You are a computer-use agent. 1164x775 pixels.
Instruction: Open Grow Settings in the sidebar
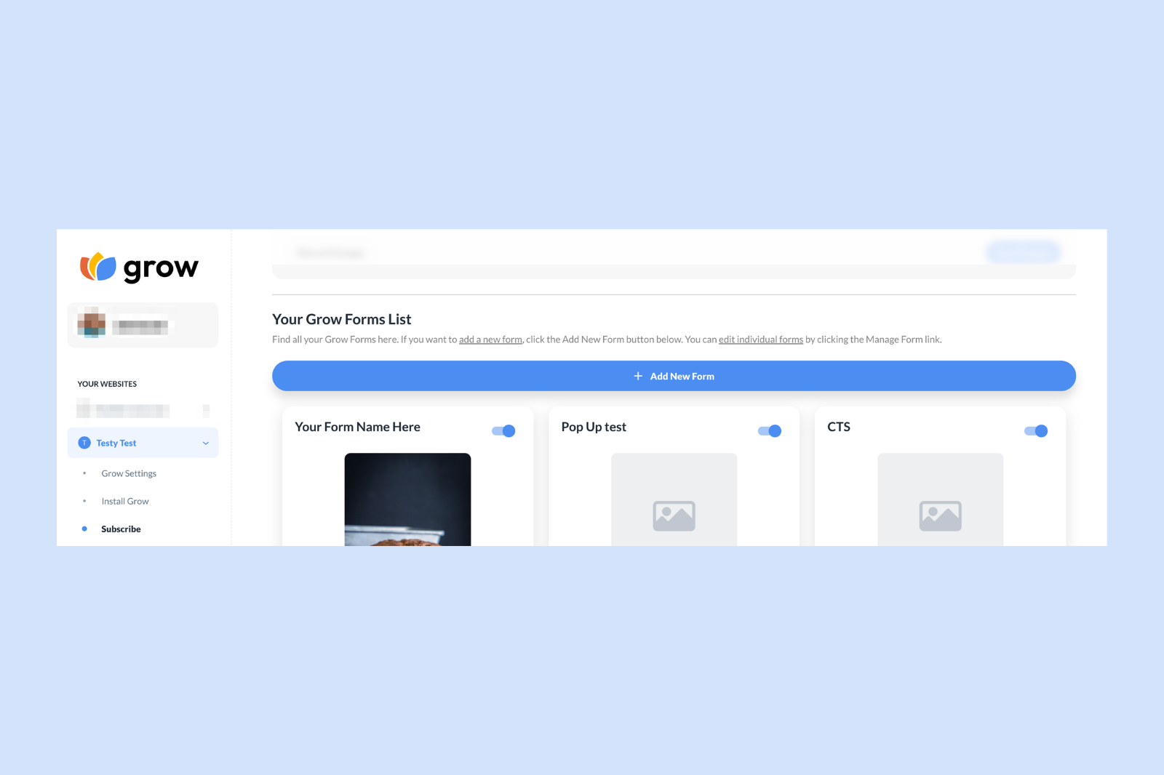click(129, 473)
